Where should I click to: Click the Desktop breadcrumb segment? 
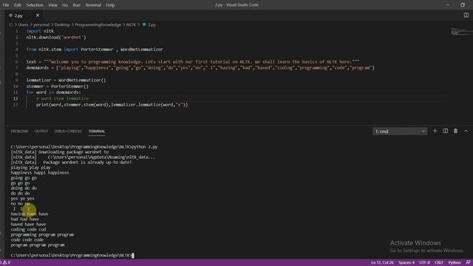[x=62, y=24]
